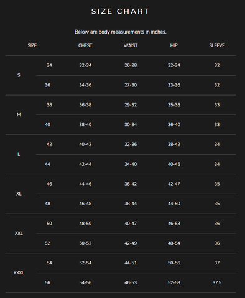Click the SIZE CHART heading
Image resolution: width=245 pixels, height=298 pixels.
(x=120, y=11)
